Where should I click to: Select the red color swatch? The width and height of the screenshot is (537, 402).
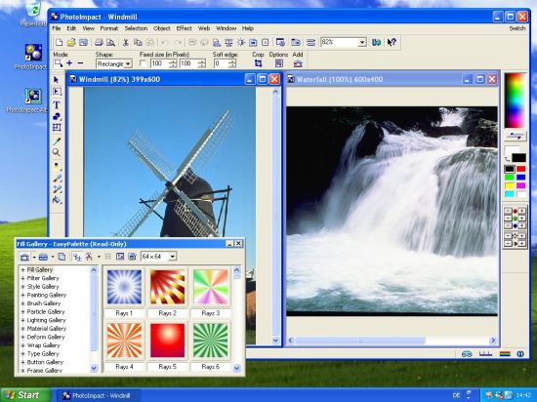pyautogui.click(x=521, y=169)
